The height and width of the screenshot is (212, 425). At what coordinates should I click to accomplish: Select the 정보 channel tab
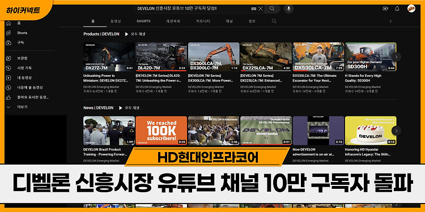coord(252,21)
